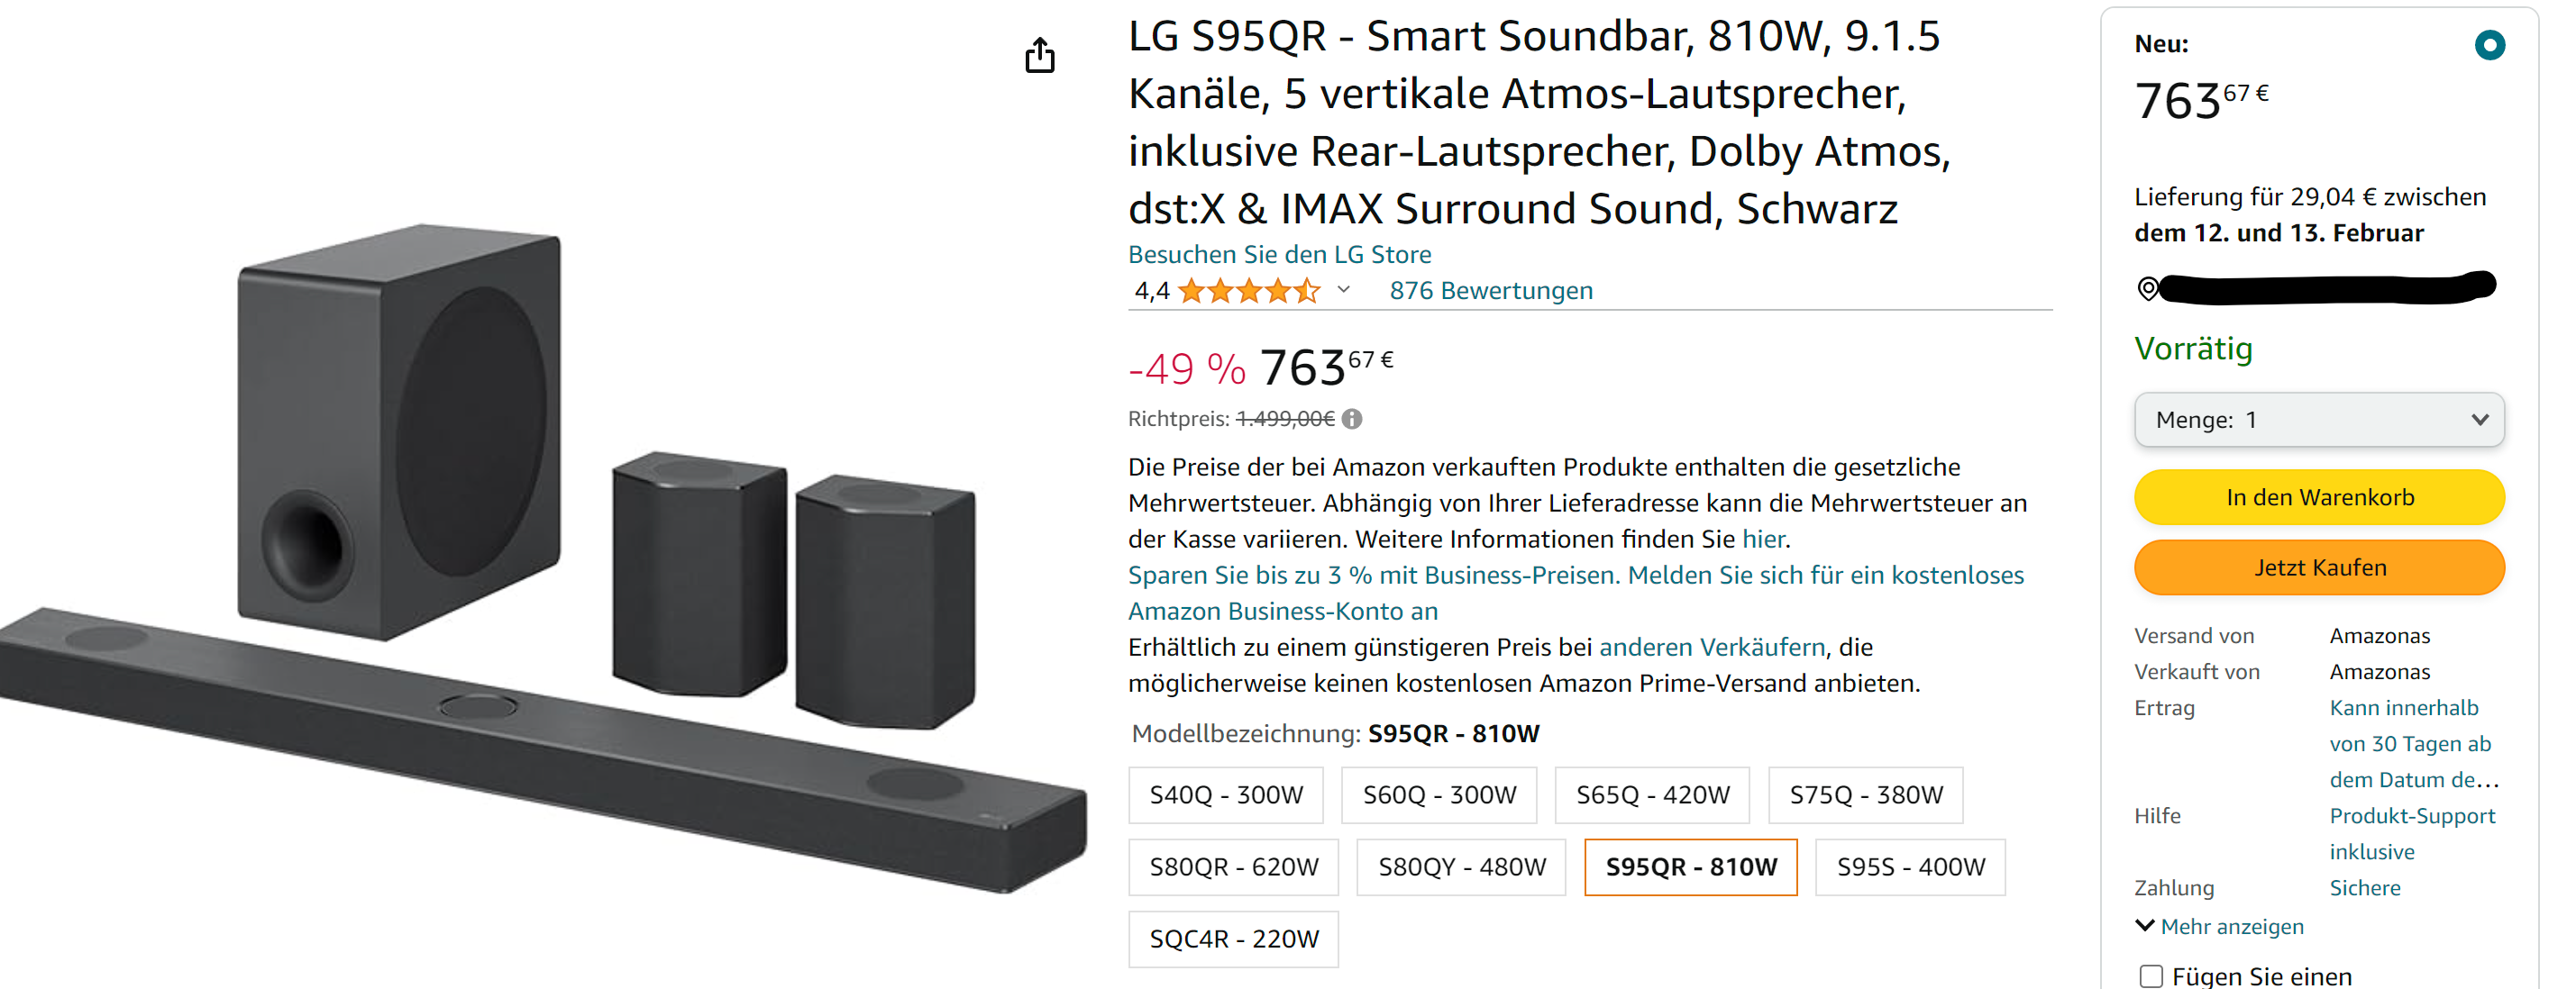The height and width of the screenshot is (989, 2576).
Task: Expand rating breakdown chevron next to stars
Action: coord(1344,291)
